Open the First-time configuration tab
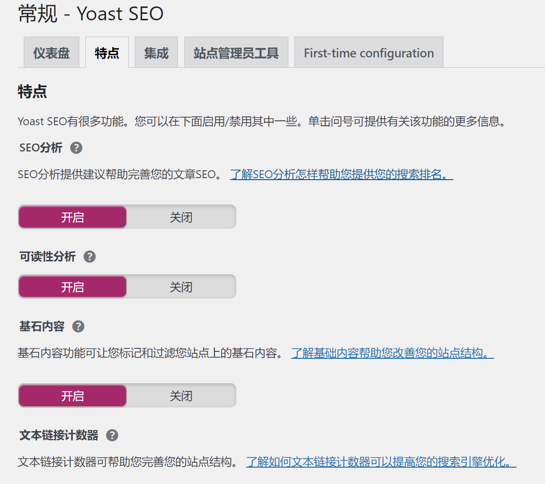 coord(369,52)
